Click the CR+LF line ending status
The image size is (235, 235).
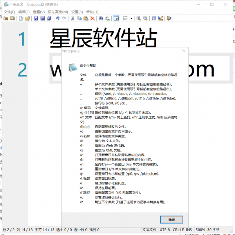click(x=178, y=230)
